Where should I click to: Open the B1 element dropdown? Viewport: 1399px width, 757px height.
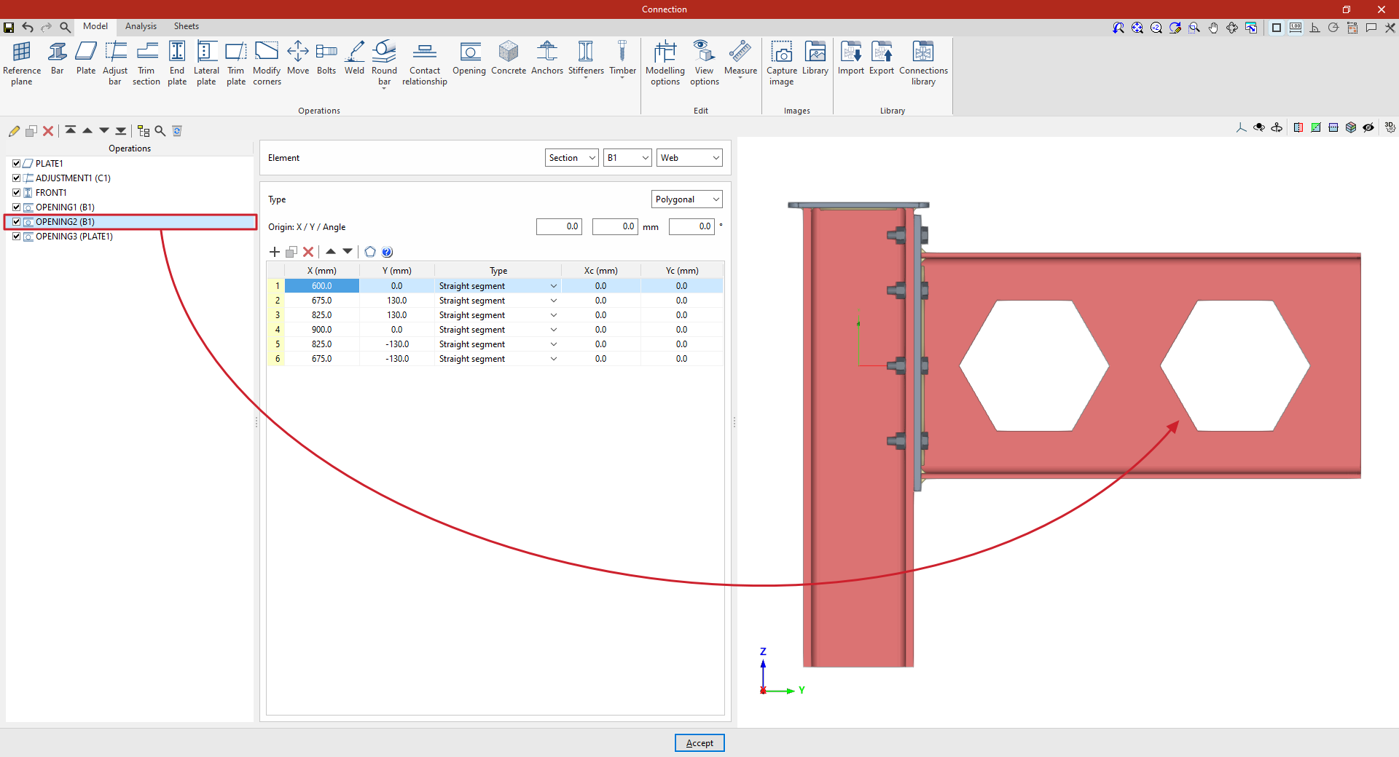pyautogui.click(x=627, y=158)
